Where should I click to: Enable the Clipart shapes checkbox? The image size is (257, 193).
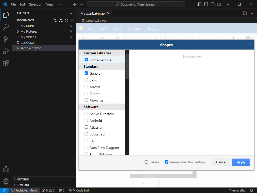(x=86, y=93)
